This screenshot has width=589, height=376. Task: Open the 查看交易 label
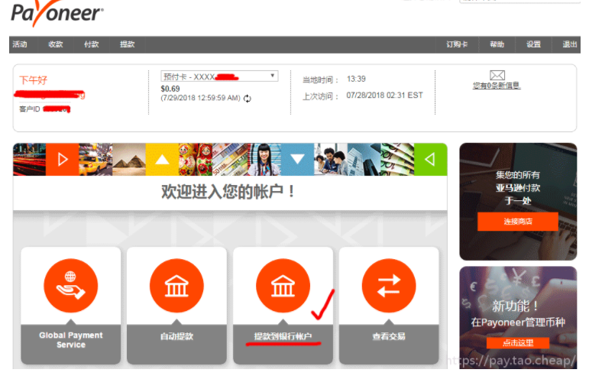coord(389,336)
